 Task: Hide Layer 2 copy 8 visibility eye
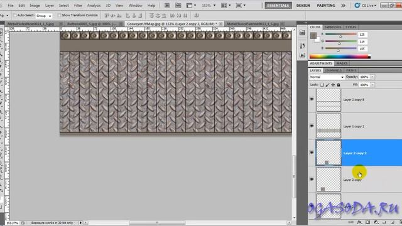pyautogui.click(x=312, y=99)
